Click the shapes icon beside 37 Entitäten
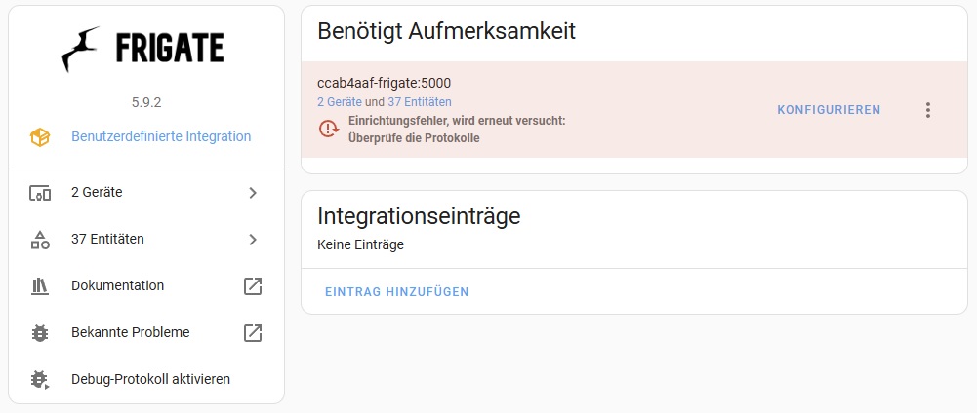977x413 pixels. [x=40, y=240]
